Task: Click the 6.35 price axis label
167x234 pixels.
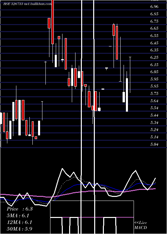Action: 154,50
